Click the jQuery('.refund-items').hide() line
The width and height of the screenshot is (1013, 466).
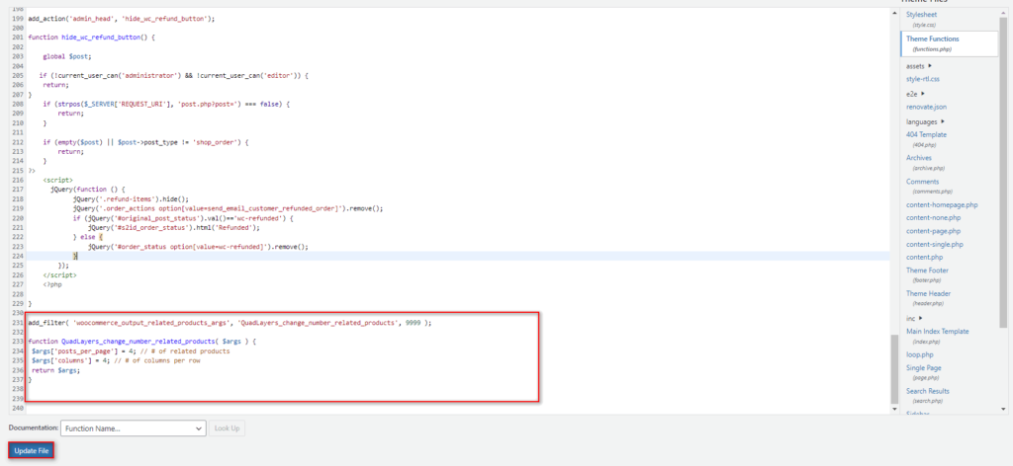coord(131,199)
